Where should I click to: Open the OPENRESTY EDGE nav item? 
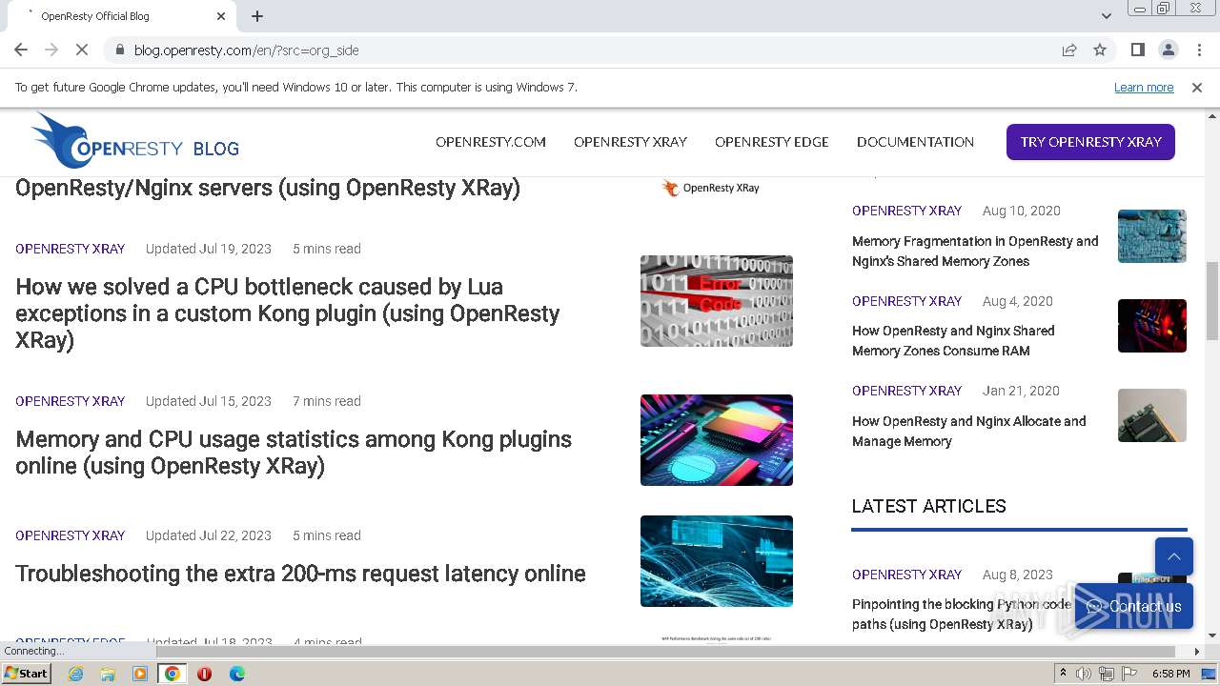click(x=772, y=142)
